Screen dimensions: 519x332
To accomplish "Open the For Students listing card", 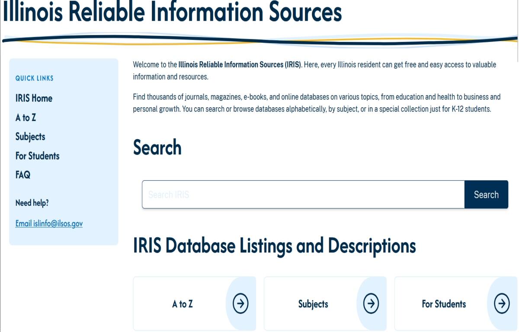I will pyautogui.click(x=456, y=304).
